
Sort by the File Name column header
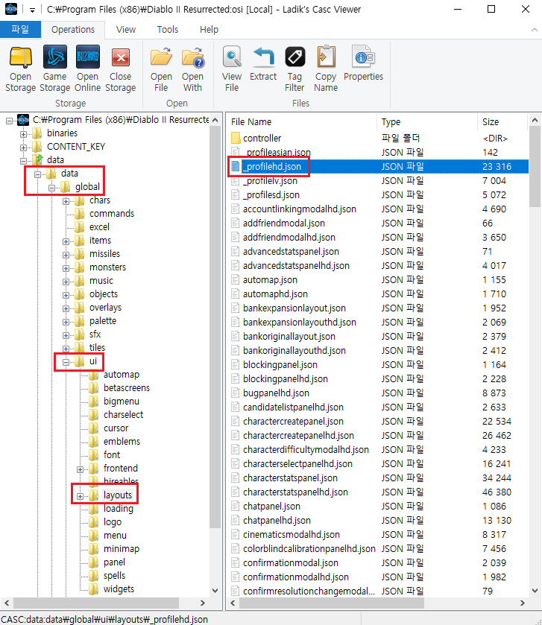301,122
